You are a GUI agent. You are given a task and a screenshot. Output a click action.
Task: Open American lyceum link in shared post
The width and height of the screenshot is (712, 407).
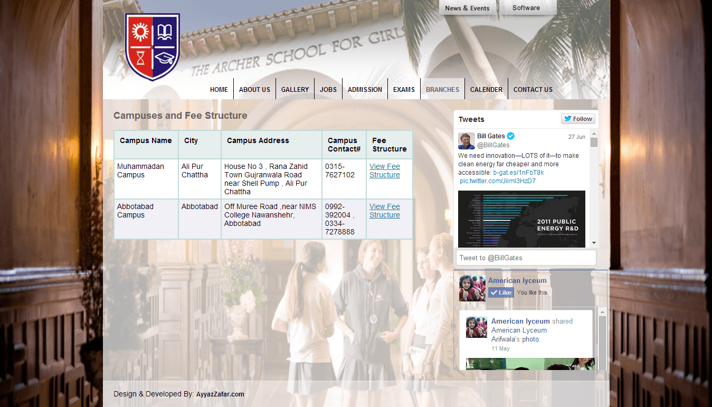click(x=520, y=321)
